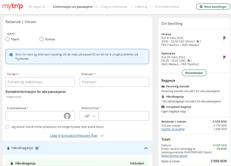This screenshot has width=231, height=166.
Task: Select the Mann radio button
Action: point(7,39)
